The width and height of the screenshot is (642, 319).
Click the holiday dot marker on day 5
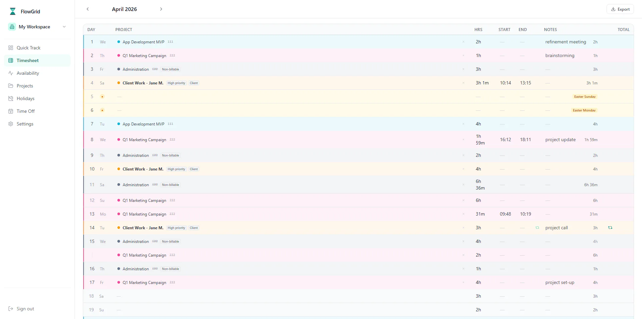[102, 96]
